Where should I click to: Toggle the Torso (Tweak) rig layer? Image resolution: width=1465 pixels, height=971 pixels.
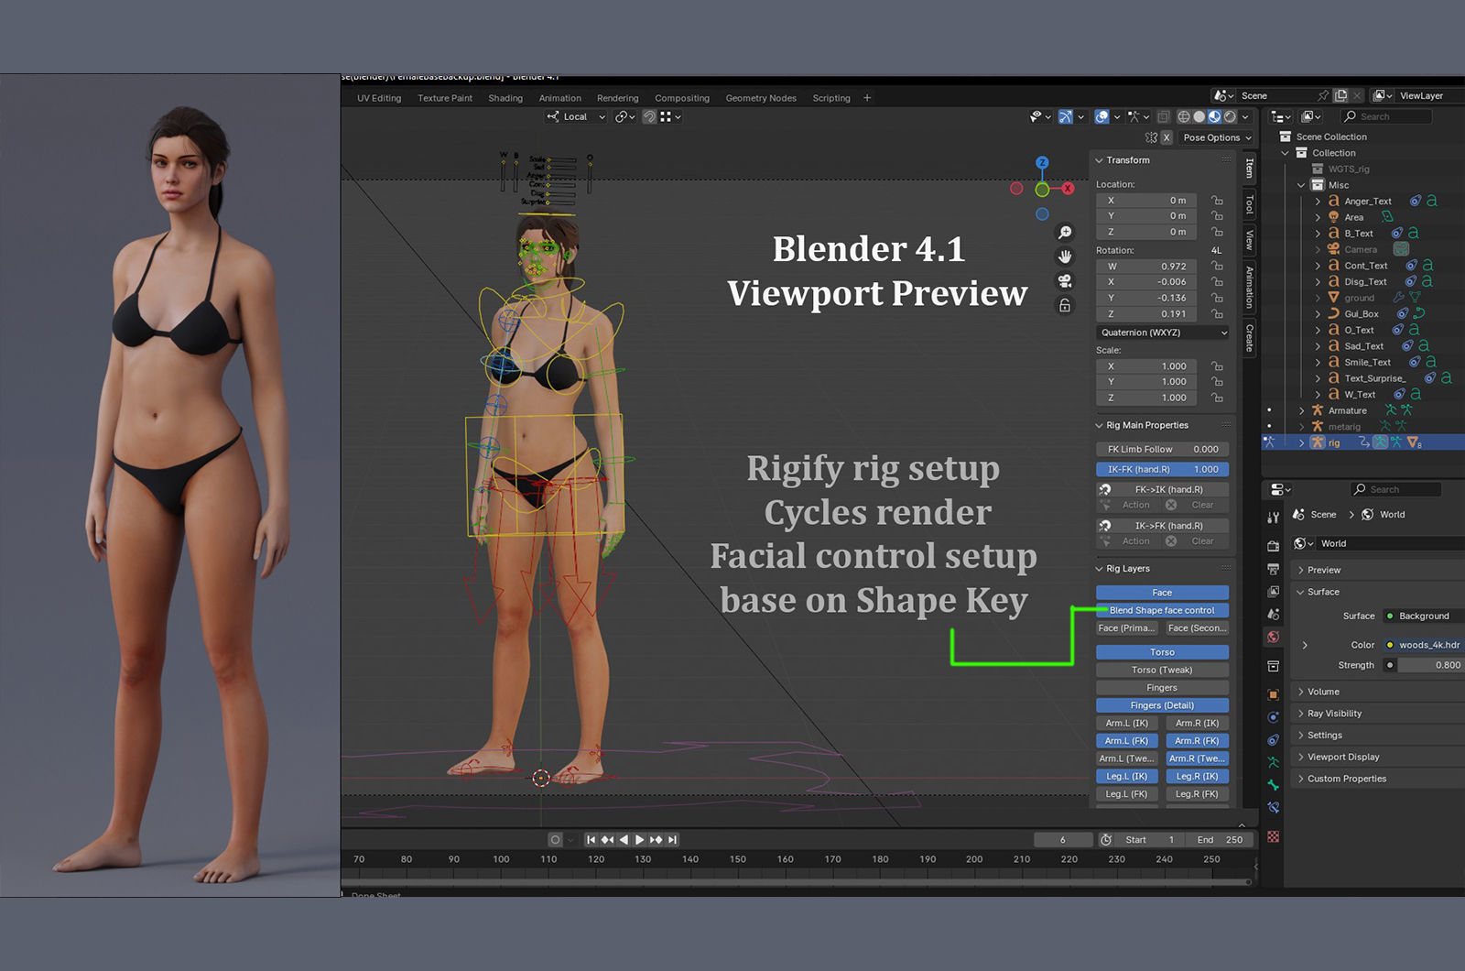pyautogui.click(x=1162, y=670)
